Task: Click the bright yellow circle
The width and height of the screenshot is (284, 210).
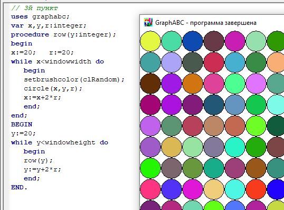Action: (x=150, y=41)
